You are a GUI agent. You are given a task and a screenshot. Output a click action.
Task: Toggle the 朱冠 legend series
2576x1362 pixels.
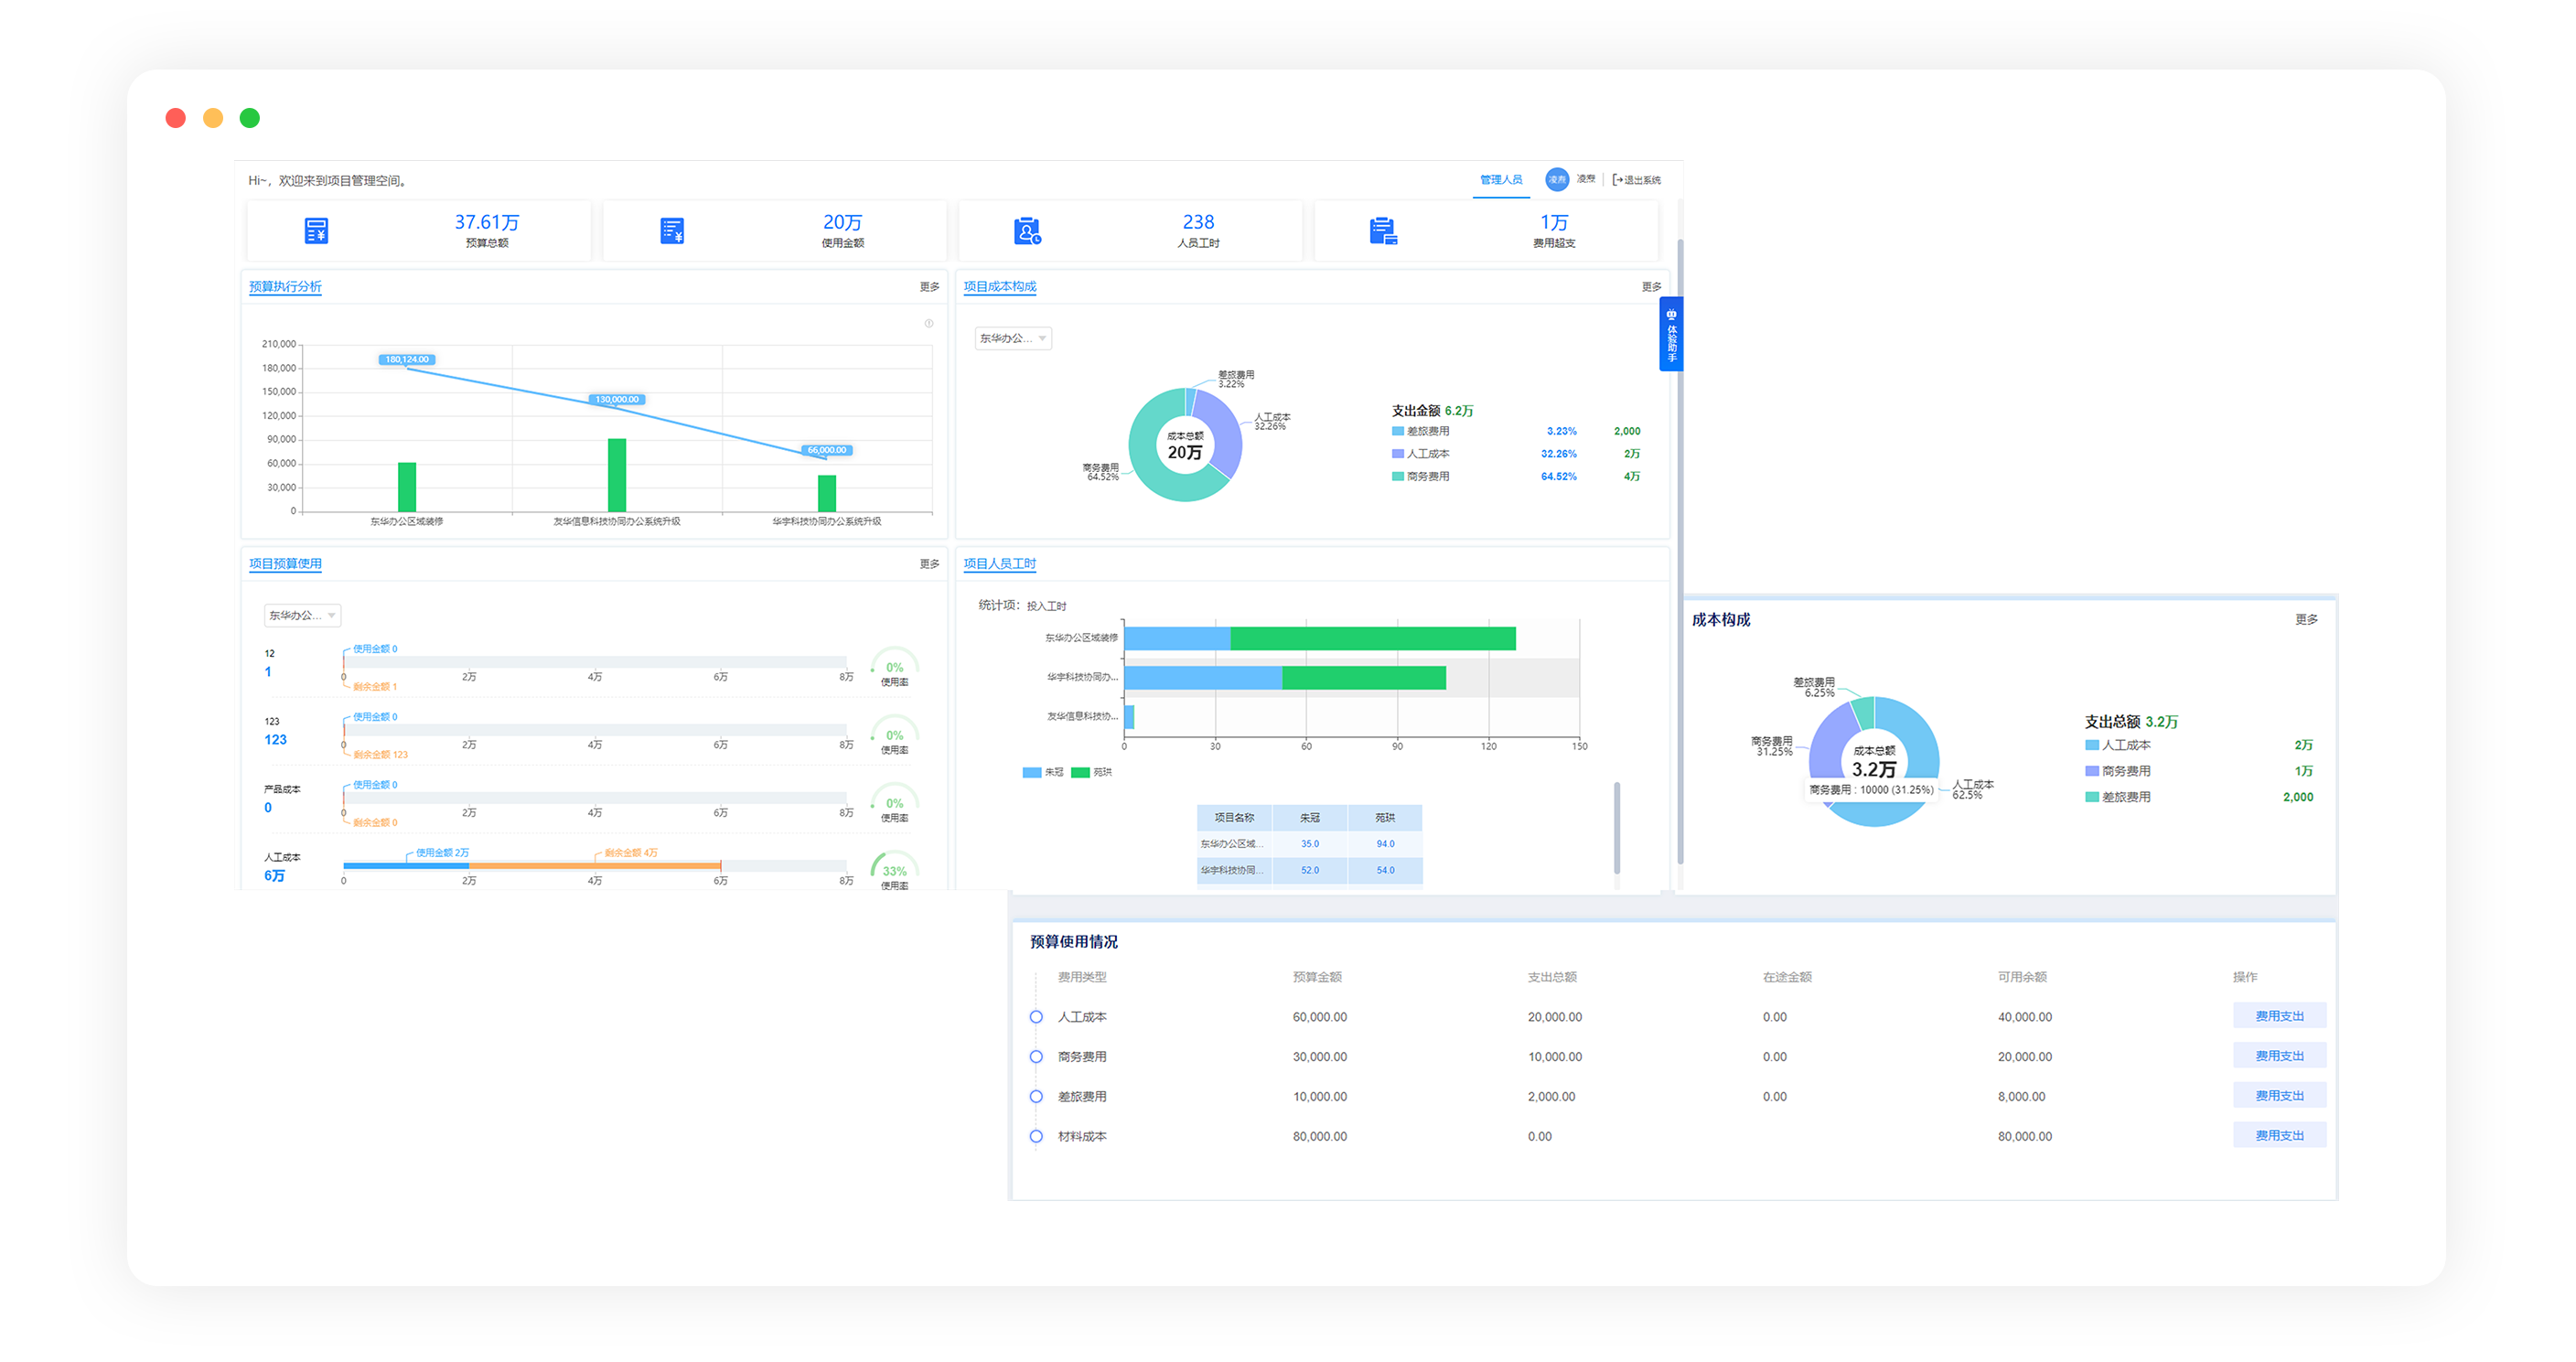tap(1042, 772)
